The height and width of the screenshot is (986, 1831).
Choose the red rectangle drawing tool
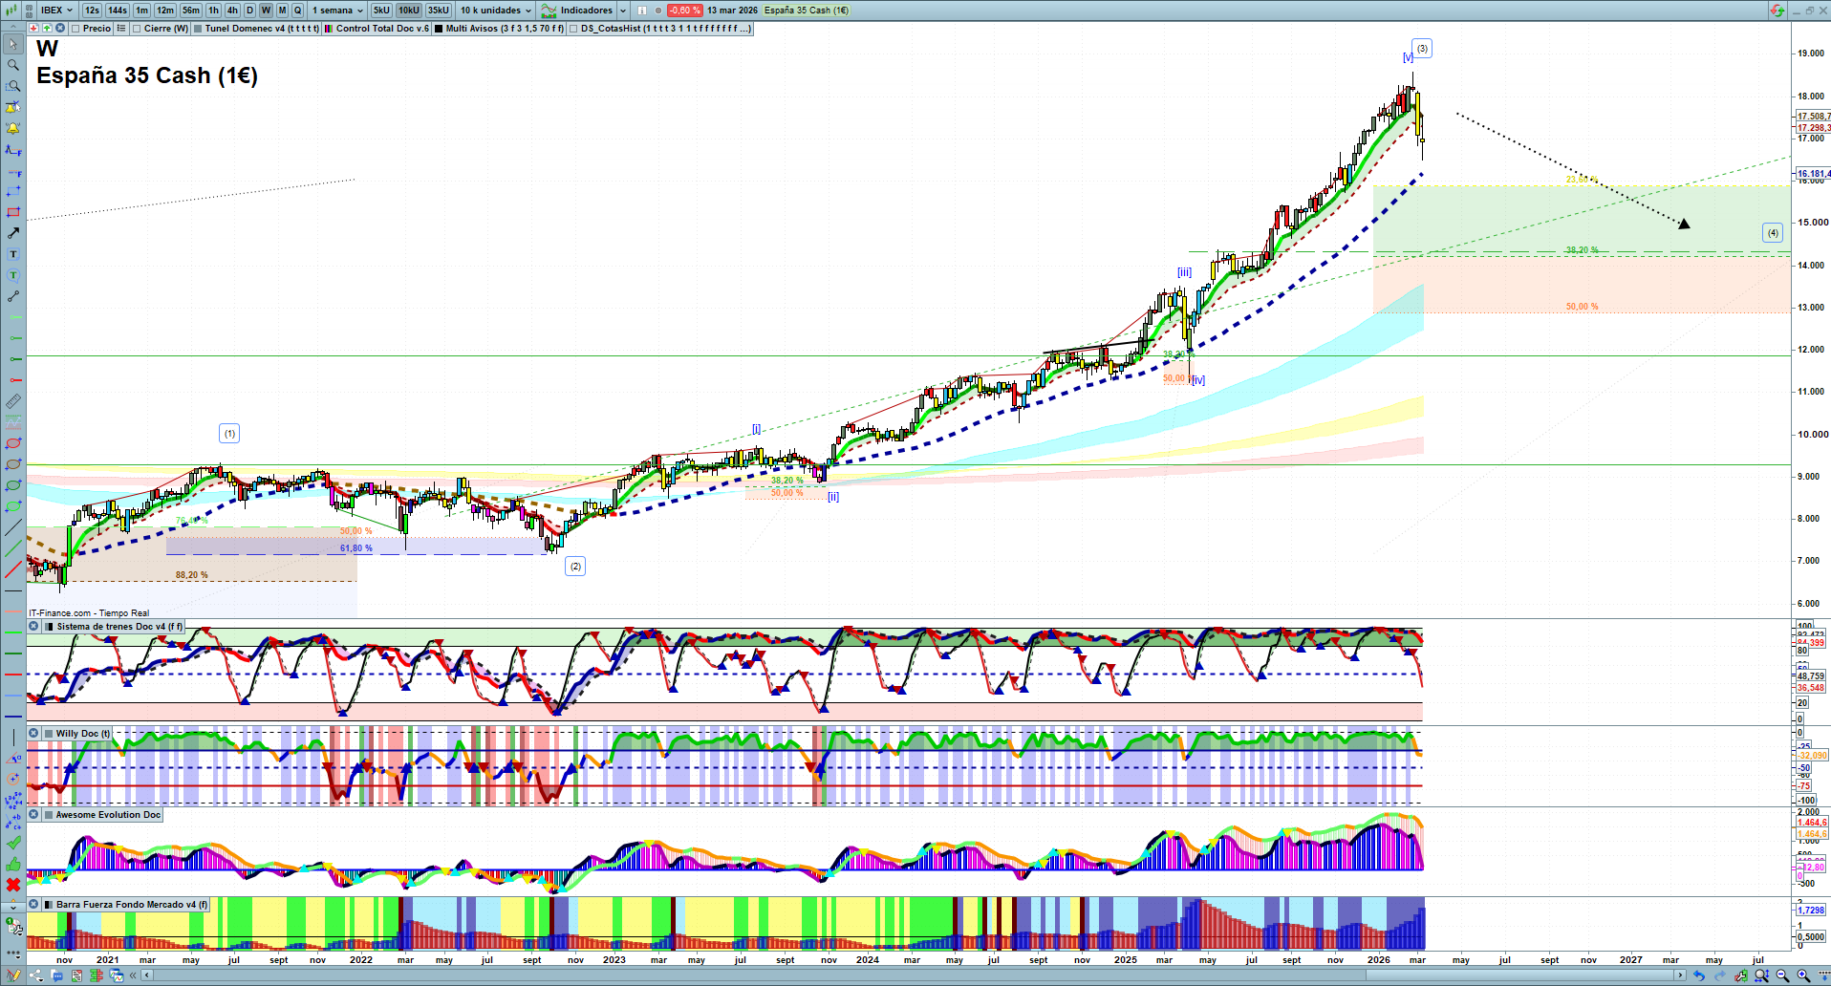point(13,212)
